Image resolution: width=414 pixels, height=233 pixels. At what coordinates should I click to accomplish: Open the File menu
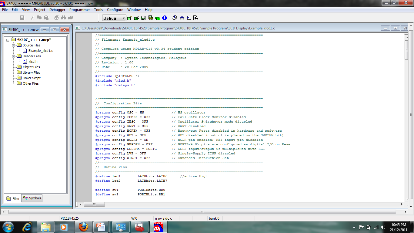click(x=5, y=10)
